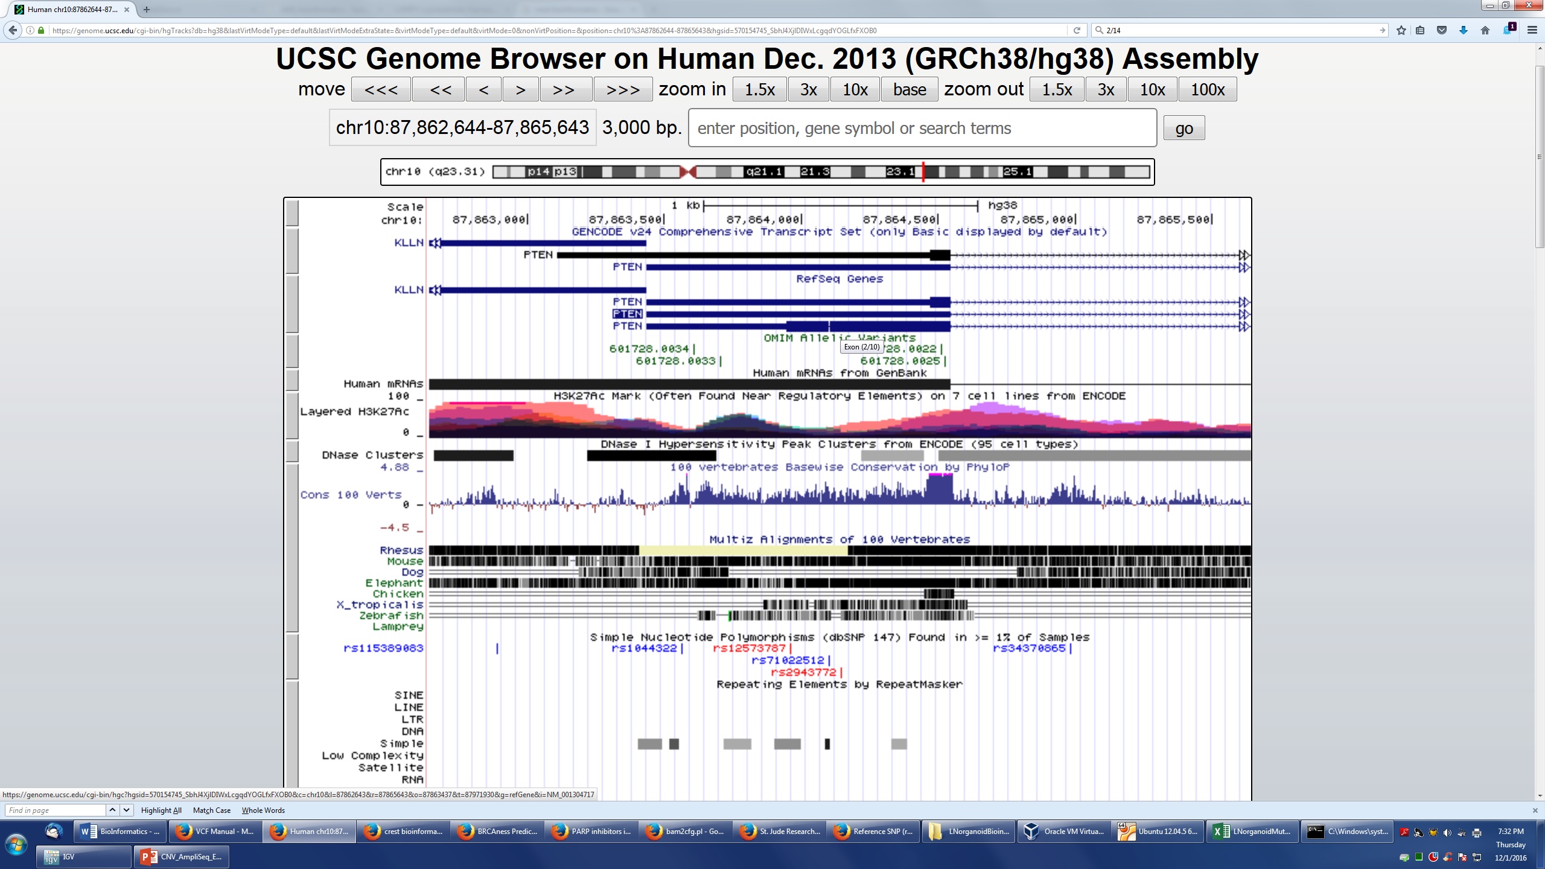Click the Cons 100 Verts track label
Image resolution: width=1545 pixels, height=869 pixels.
pos(351,495)
